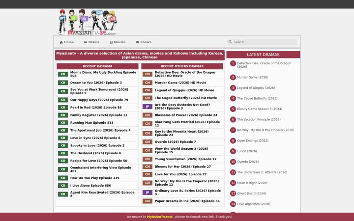354x221 pixels.
Task: Select Make It Right (2026) in Latest Dramas
Action: (252, 183)
